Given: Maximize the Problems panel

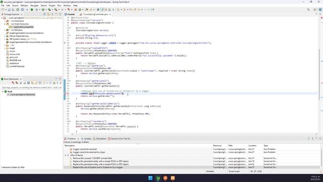Looking at the screenshot, I should 320,139.
